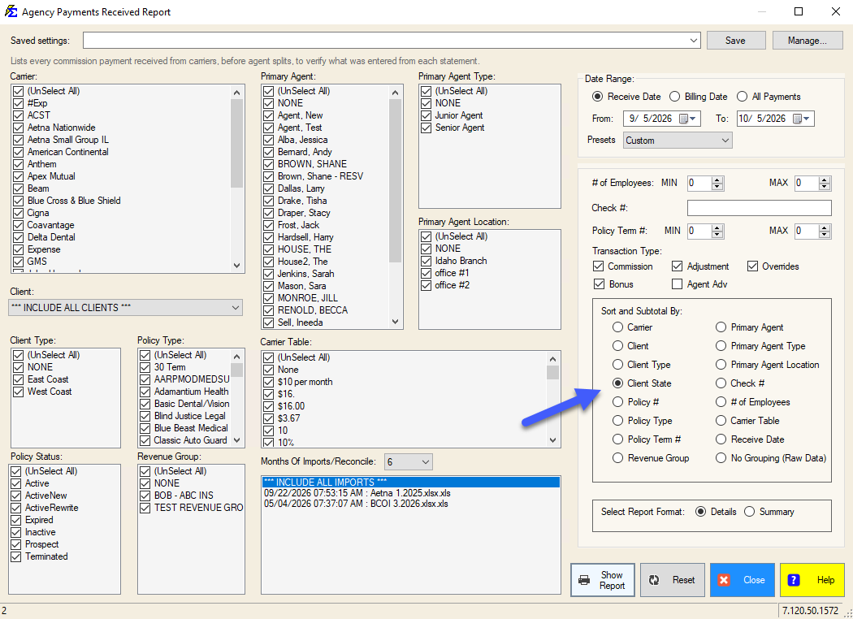This screenshot has height=619, width=853.
Task: Uncheck (UnSelect All) in Policy Status list
Action: (16, 471)
